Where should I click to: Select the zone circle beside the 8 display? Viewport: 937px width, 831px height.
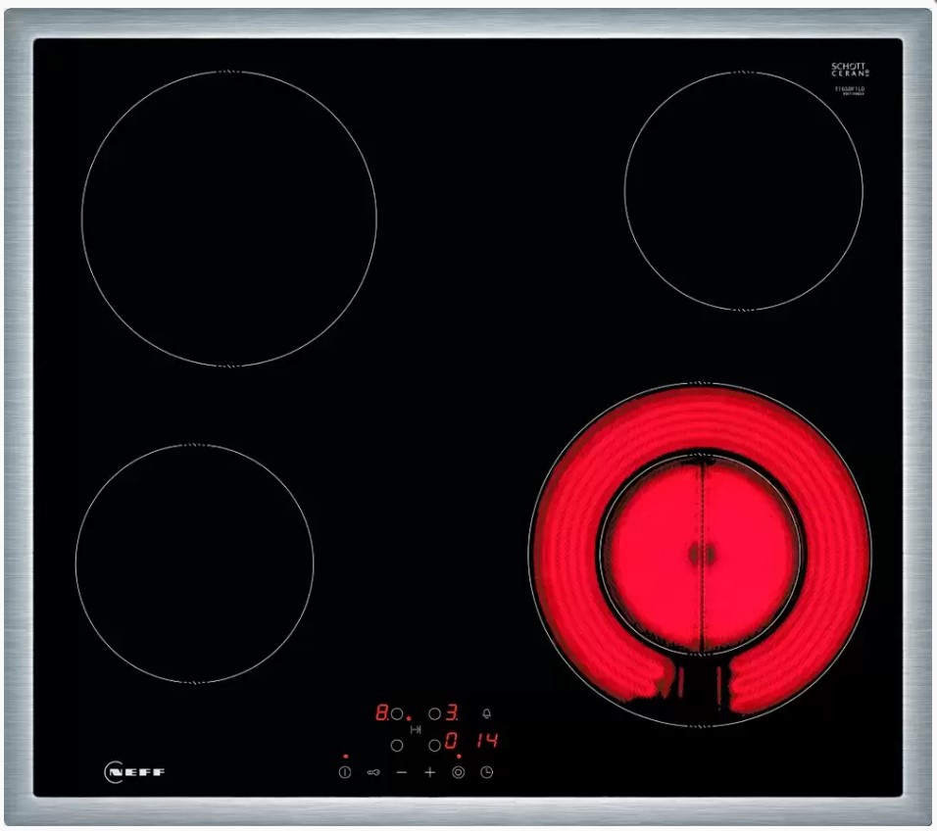(x=397, y=713)
